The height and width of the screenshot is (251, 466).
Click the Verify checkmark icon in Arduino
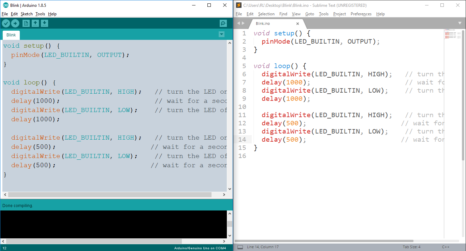pyautogui.click(x=6, y=23)
